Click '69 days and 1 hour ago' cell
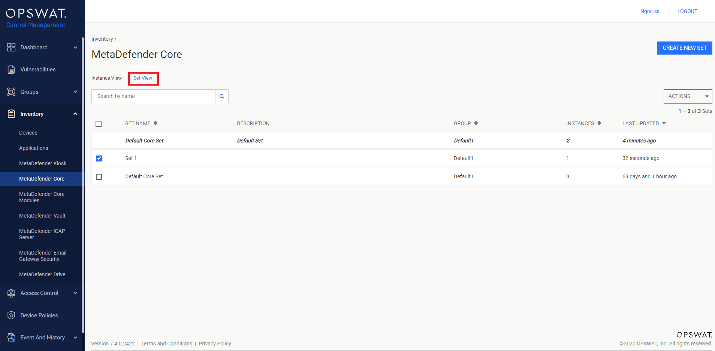 [649, 176]
